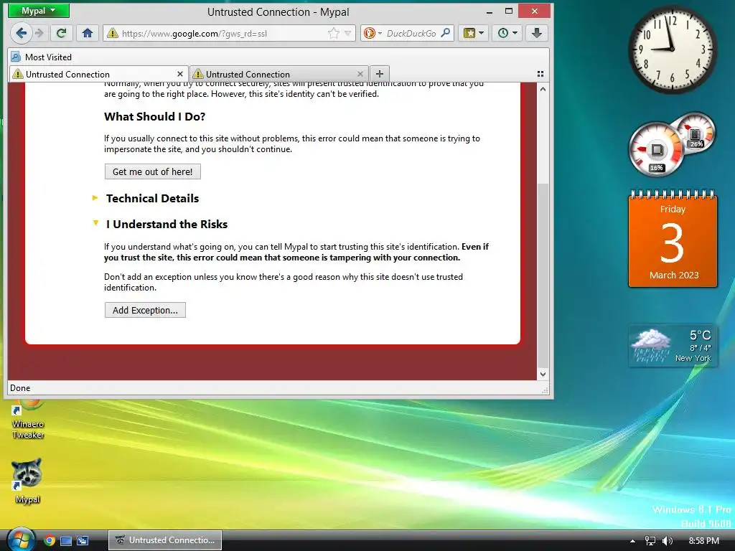This screenshot has height=551, width=735.
Task: Open the Most Visited bookmarks folder
Action: (x=41, y=57)
